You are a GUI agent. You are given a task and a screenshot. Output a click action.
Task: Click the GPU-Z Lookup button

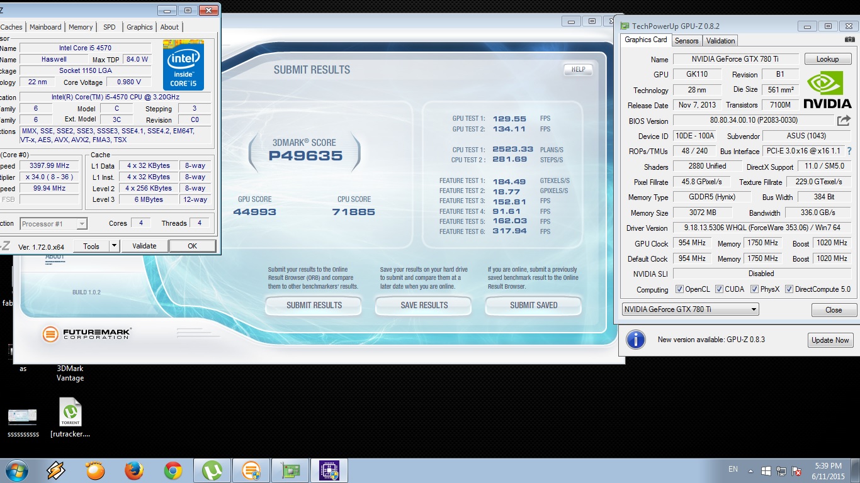pos(827,59)
